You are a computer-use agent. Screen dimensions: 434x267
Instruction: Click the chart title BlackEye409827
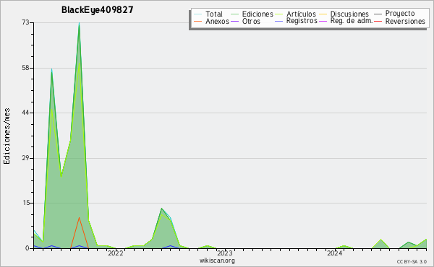[x=97, y=10]
